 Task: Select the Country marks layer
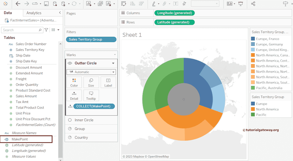coord(81,138)
